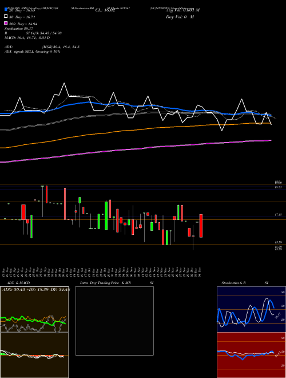Click the 'ADX: 30.43 +DY: 18.39 -DY: 34.48' readout
The width and height of the screenshot is (286, 378).
[x=36, y=290]
